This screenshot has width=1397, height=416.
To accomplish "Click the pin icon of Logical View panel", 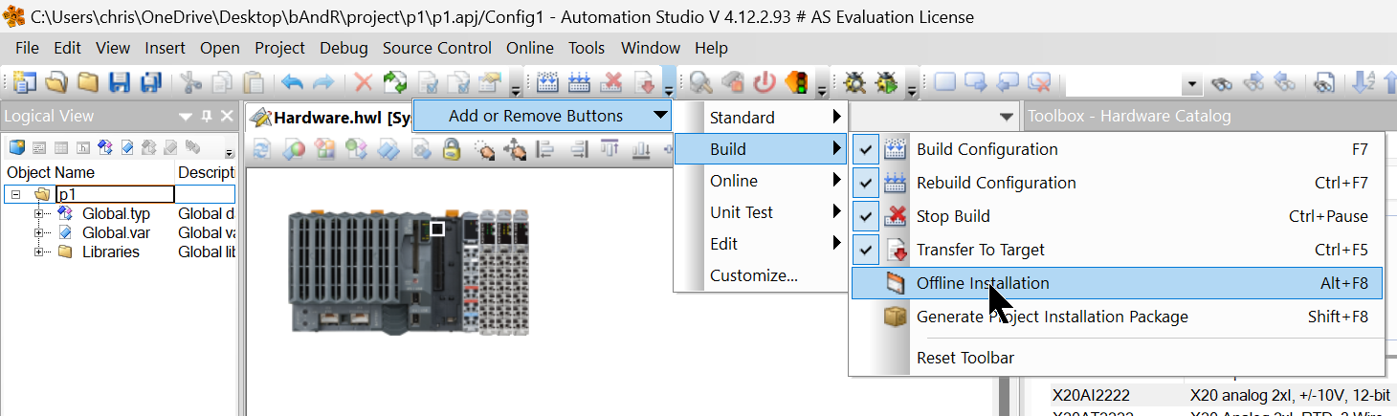I will [207, 116].
